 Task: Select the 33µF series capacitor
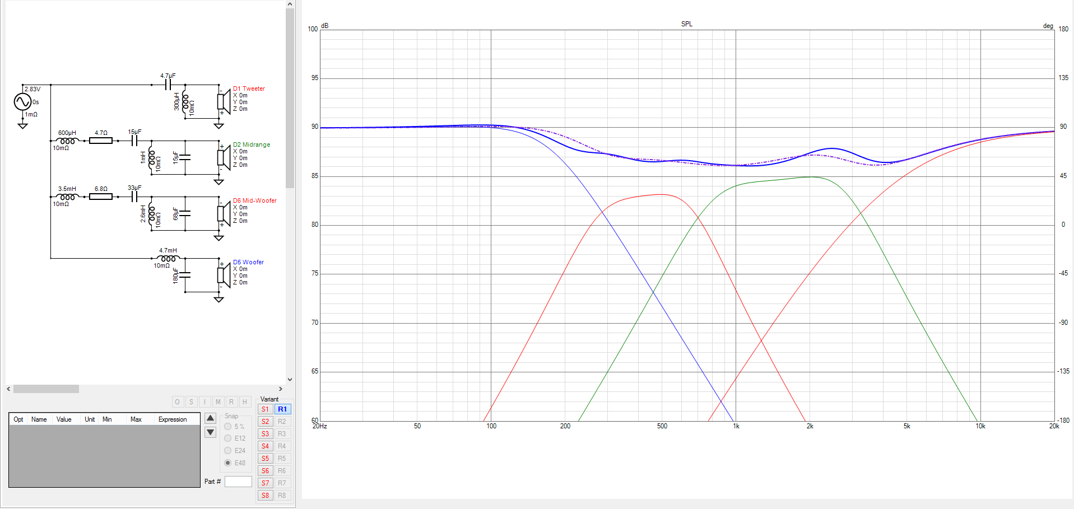click(134, 197)
